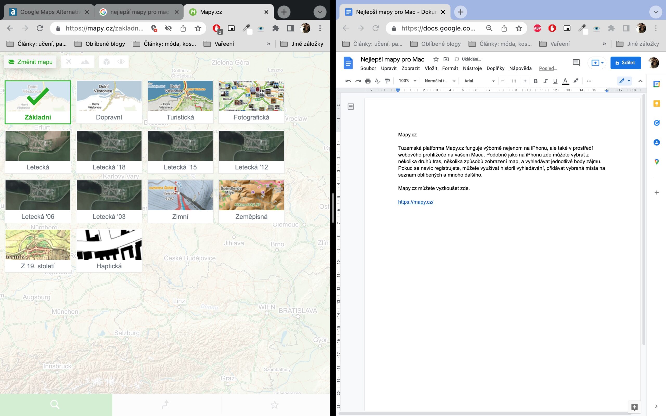Open the comment history icon
This screenshot has height=416, width=666.
click(x=576, y=62)
